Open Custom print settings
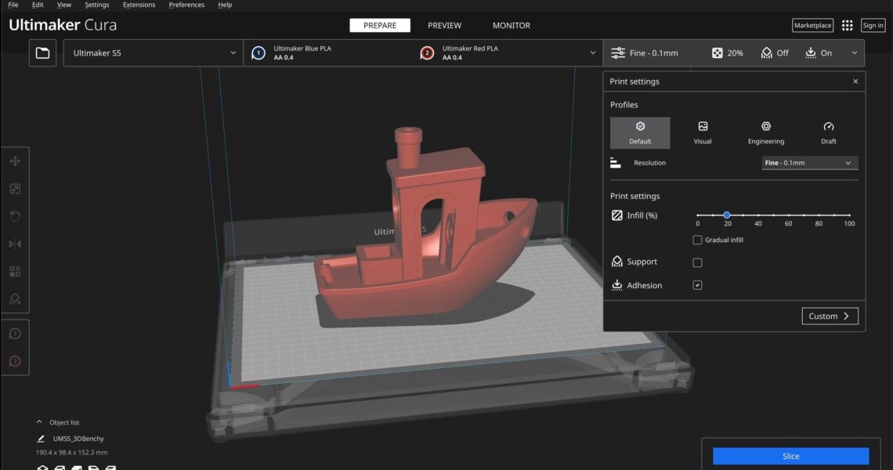893x470 pixels. (x=830, y=316)
